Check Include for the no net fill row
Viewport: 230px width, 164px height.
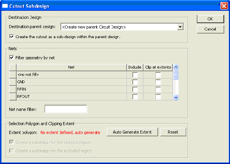(x=135, y=75)
